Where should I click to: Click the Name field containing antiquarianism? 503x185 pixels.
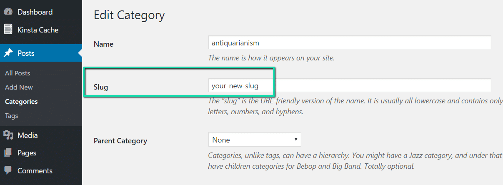pos(349,42)
